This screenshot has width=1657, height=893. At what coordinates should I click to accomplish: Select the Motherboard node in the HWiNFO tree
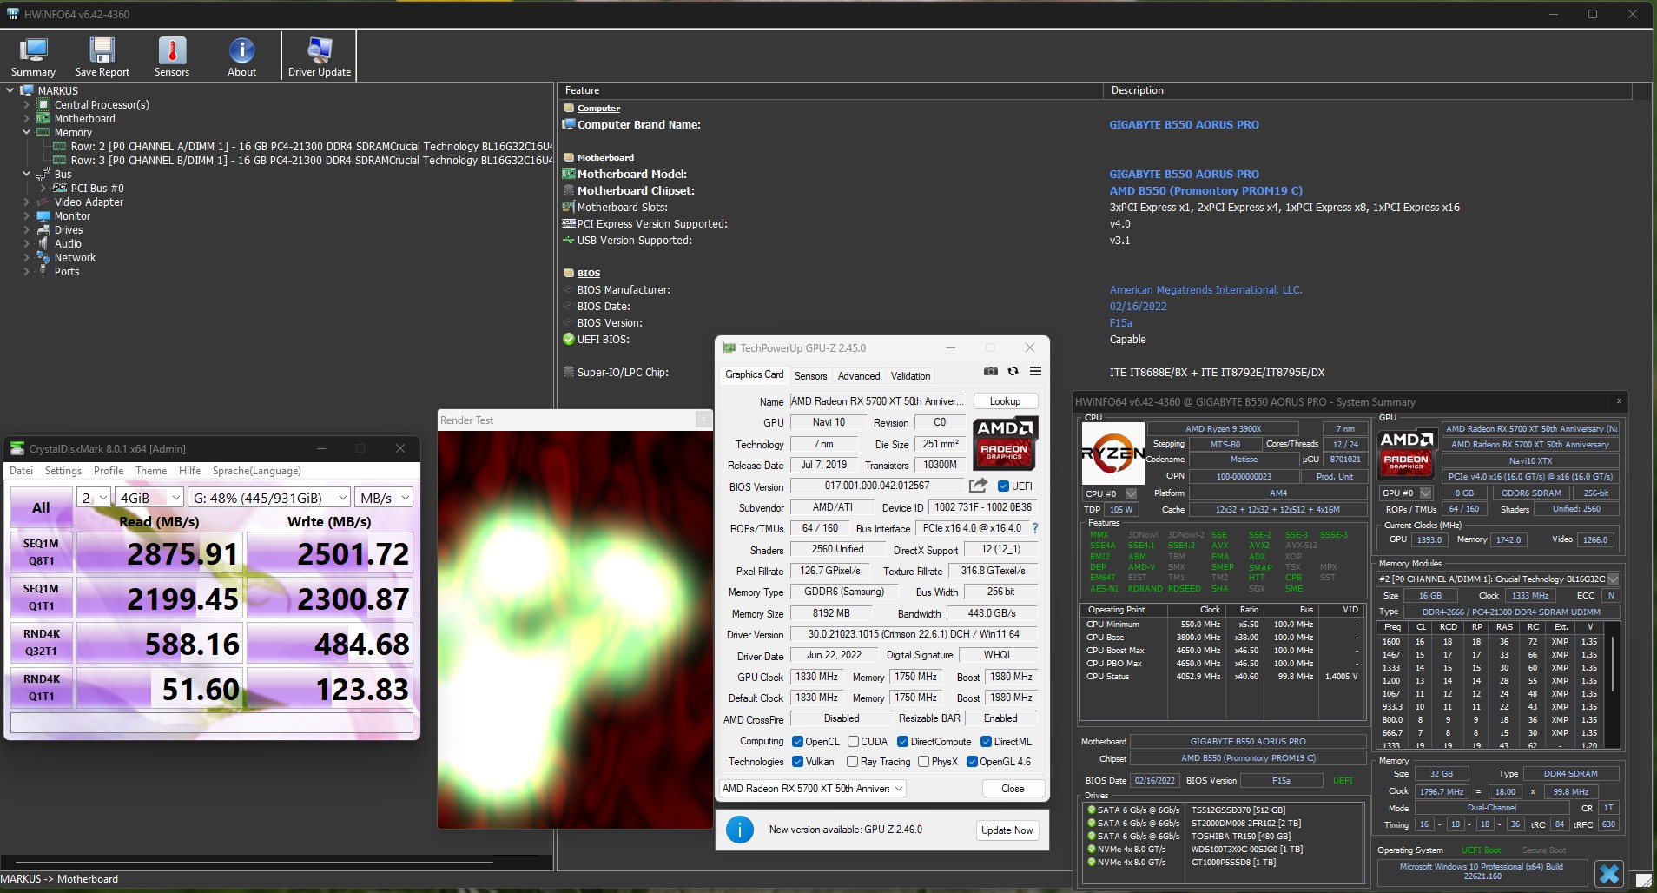[84, 119]
